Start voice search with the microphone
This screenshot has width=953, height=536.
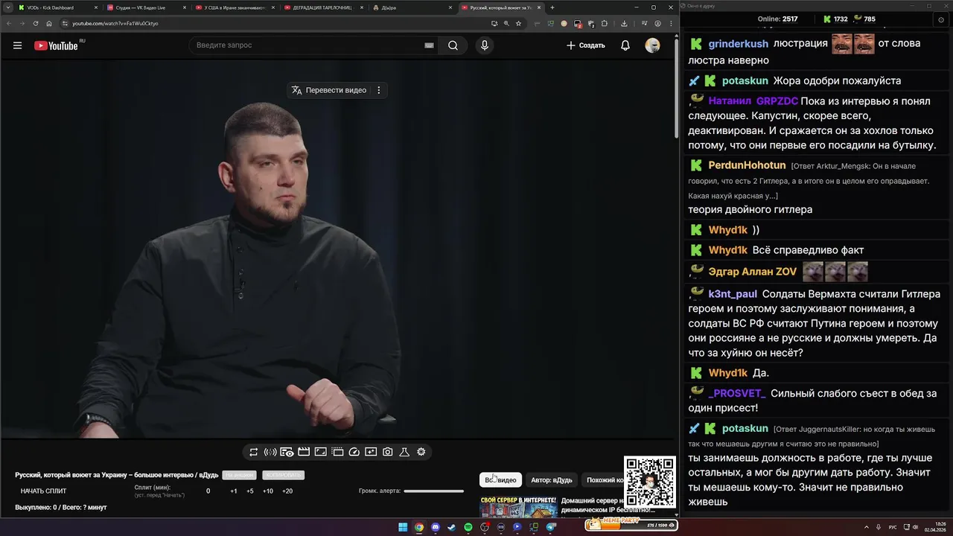click(485, 45)
